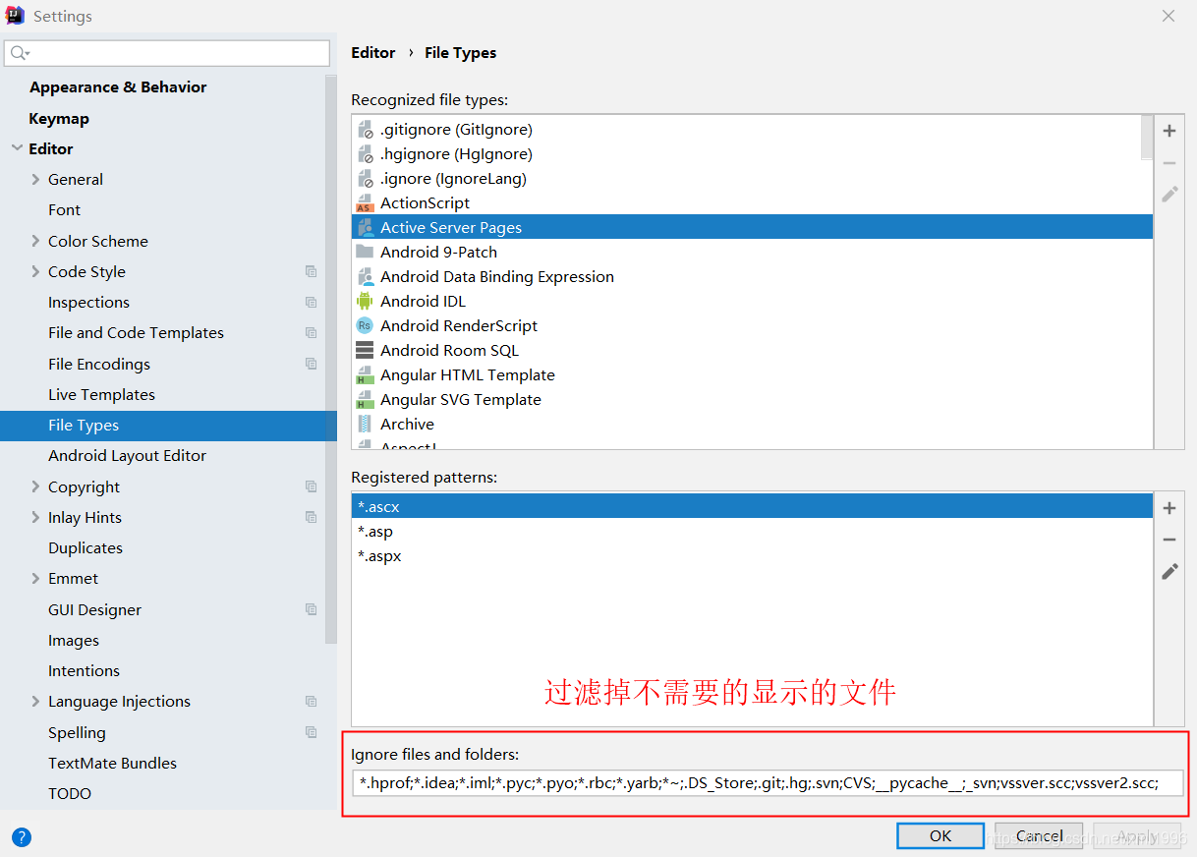The width and height of the screenshot is (1197, 857).
Task: Click the recognized file types scrollbar
Action: pyautogui.click(x=1147, y=137)
